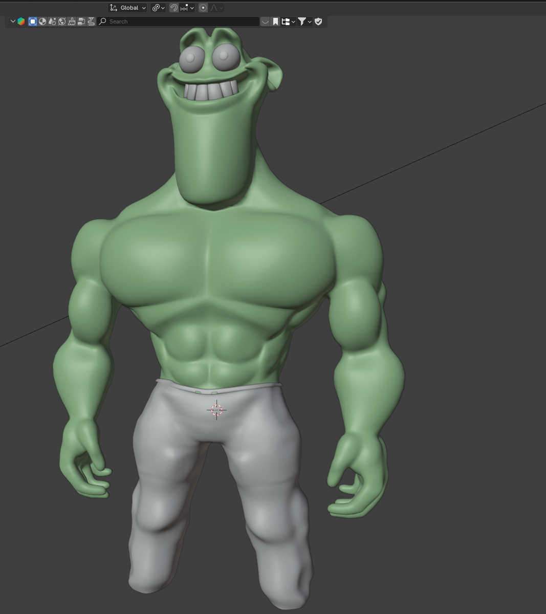The height and width of the screenshot is (614, 546).
Task: Select the character's gray teeth
Action: pos(211,91)
